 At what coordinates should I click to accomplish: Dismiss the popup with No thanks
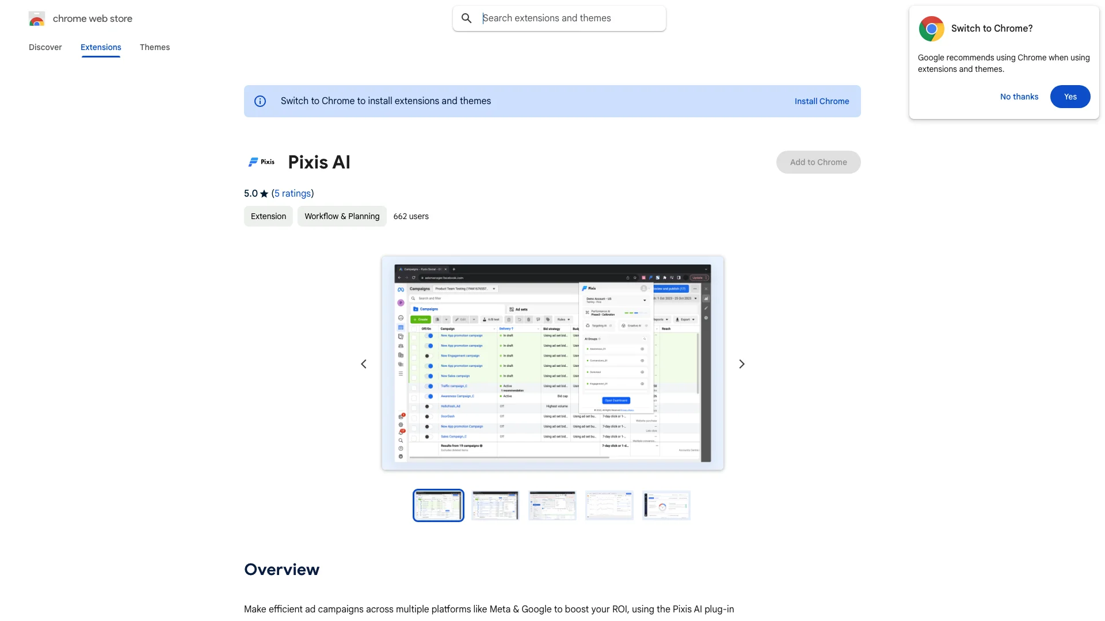click(1019, 97)
